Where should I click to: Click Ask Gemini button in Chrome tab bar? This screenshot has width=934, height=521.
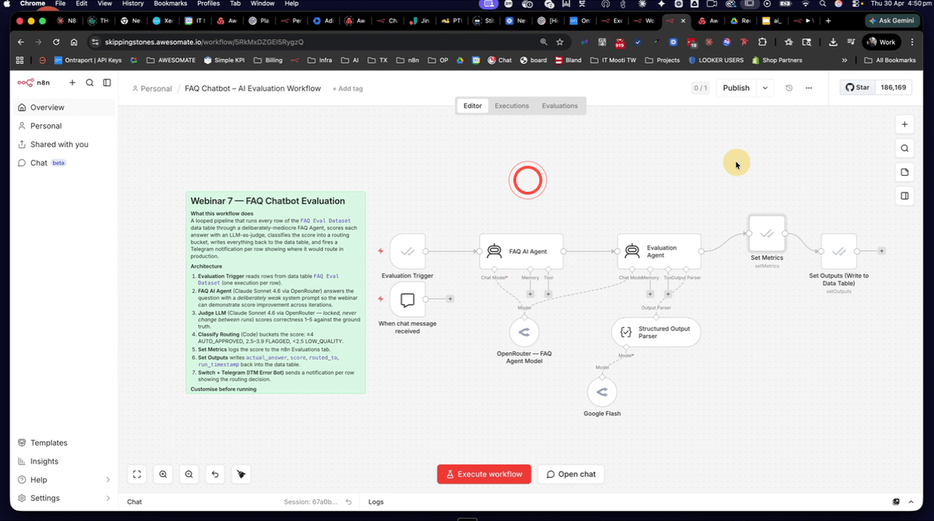pyautogui.click(x=893, y=21)
